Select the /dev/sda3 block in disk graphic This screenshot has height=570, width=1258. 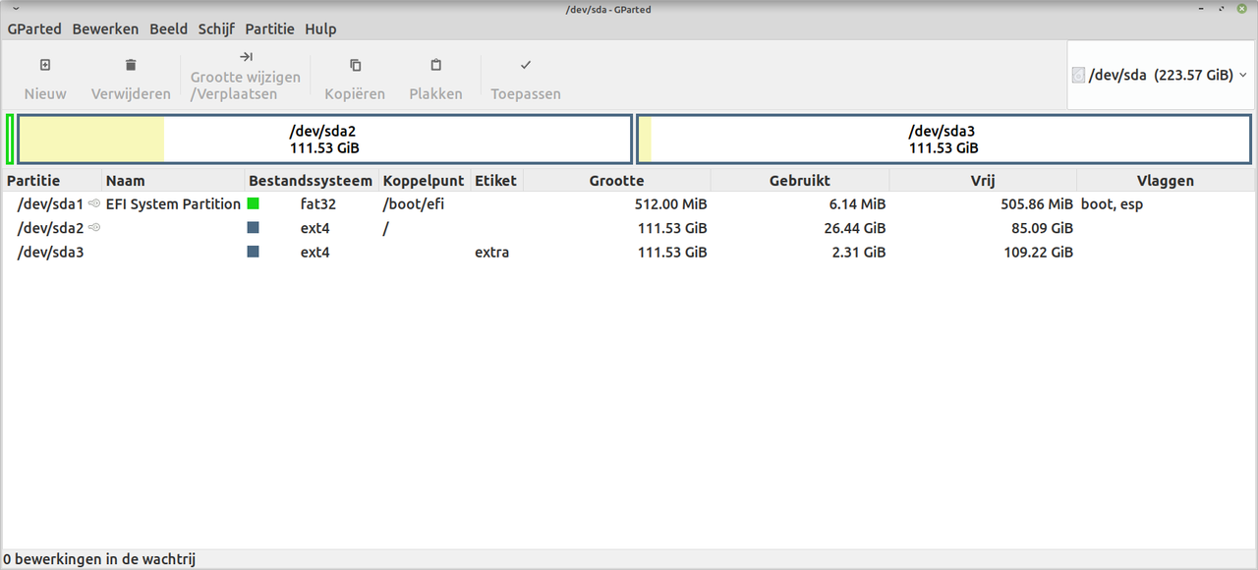coord(943,139)
